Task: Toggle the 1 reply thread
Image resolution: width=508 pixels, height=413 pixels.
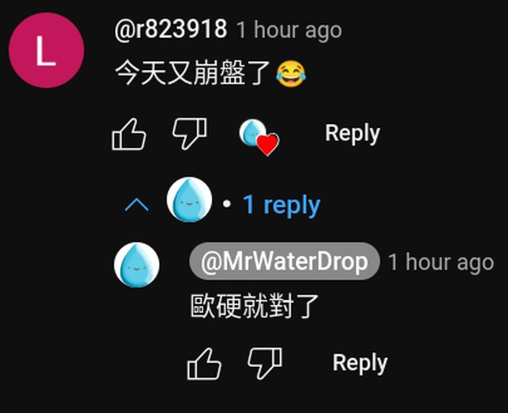Action: click(x=282, y=205)
